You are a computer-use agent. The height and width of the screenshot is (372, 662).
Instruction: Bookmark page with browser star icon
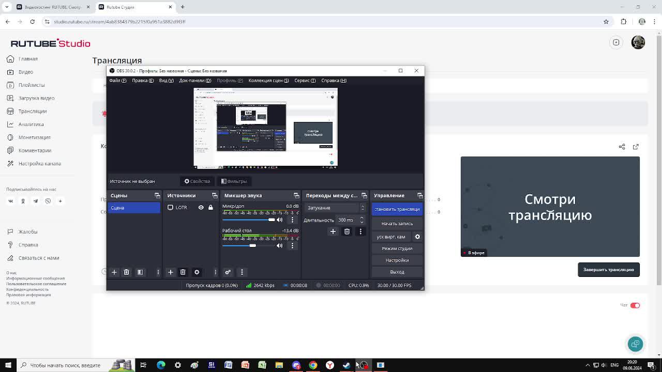pyautogui.click(x=606, y=22)
